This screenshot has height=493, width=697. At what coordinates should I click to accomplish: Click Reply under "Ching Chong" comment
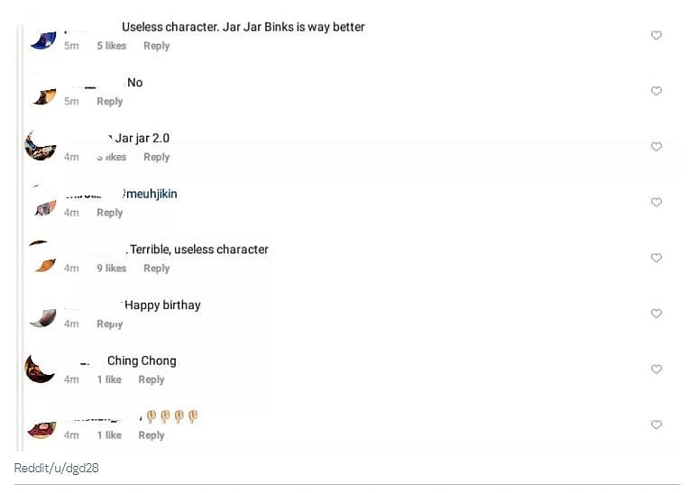[x=151, y=379]
